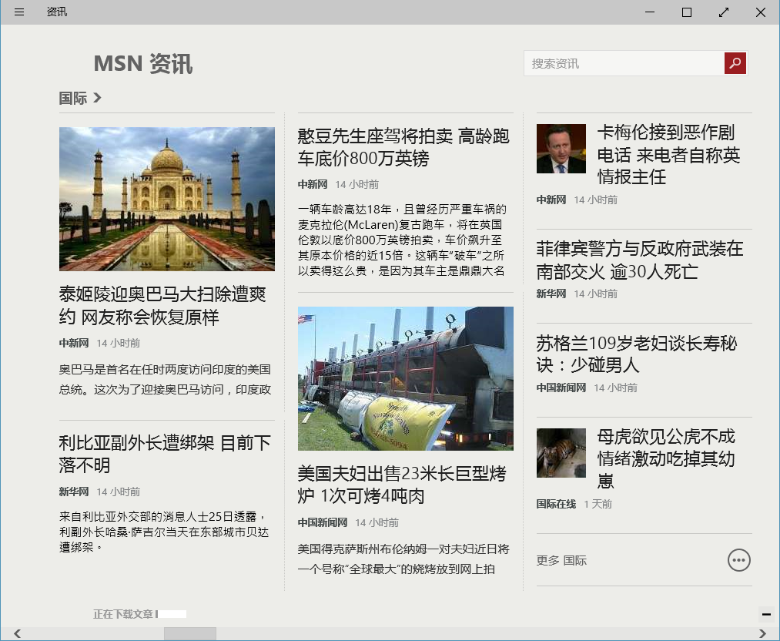Viewport: 780px width, 641px height.
Task: Open the giant grill photo thumbnail
Action: (406, 378)
